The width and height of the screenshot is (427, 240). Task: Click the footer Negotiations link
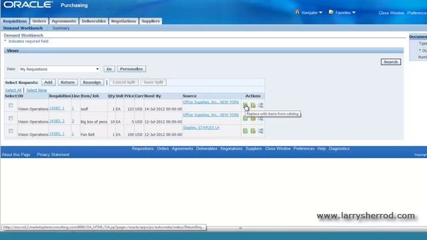coord(232,149)
